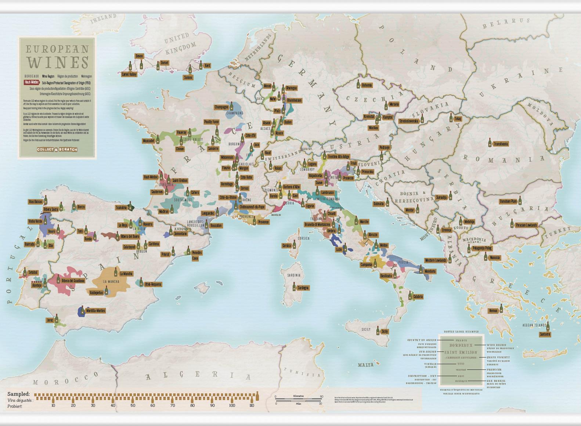Image resolution: width=581 pixels, height=426 pixels.
Task: Click the bottle icon beside Thracian Lowlands
Action: click(512, 224)
